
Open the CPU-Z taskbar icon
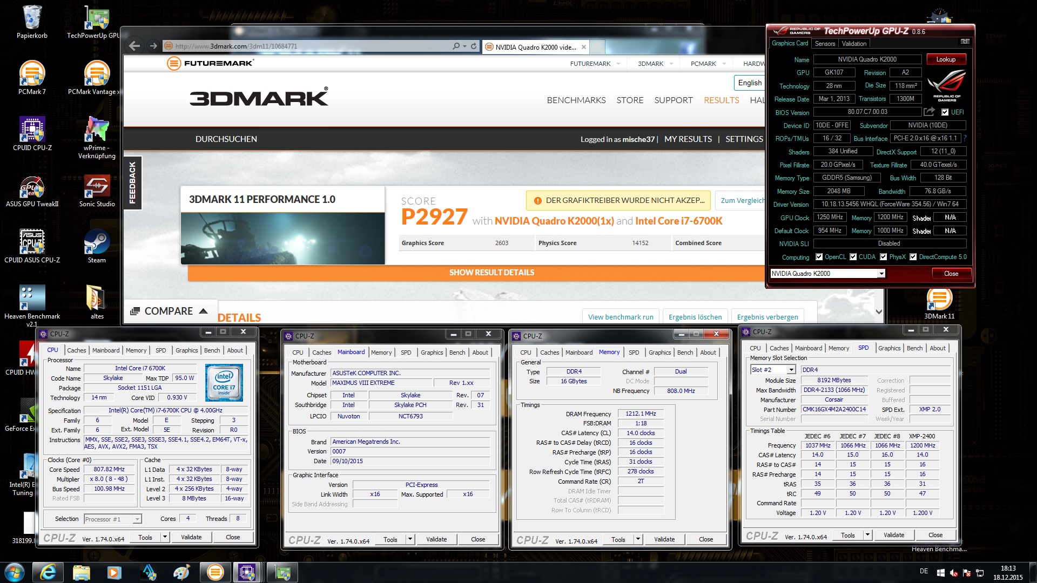247,572
